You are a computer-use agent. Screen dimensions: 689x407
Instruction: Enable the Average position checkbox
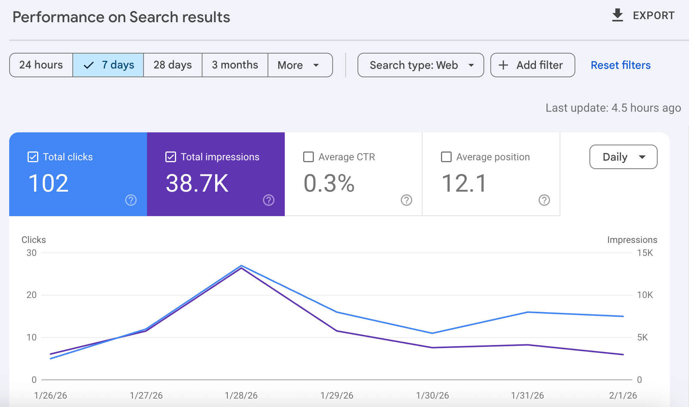click(x=446, y=157)
